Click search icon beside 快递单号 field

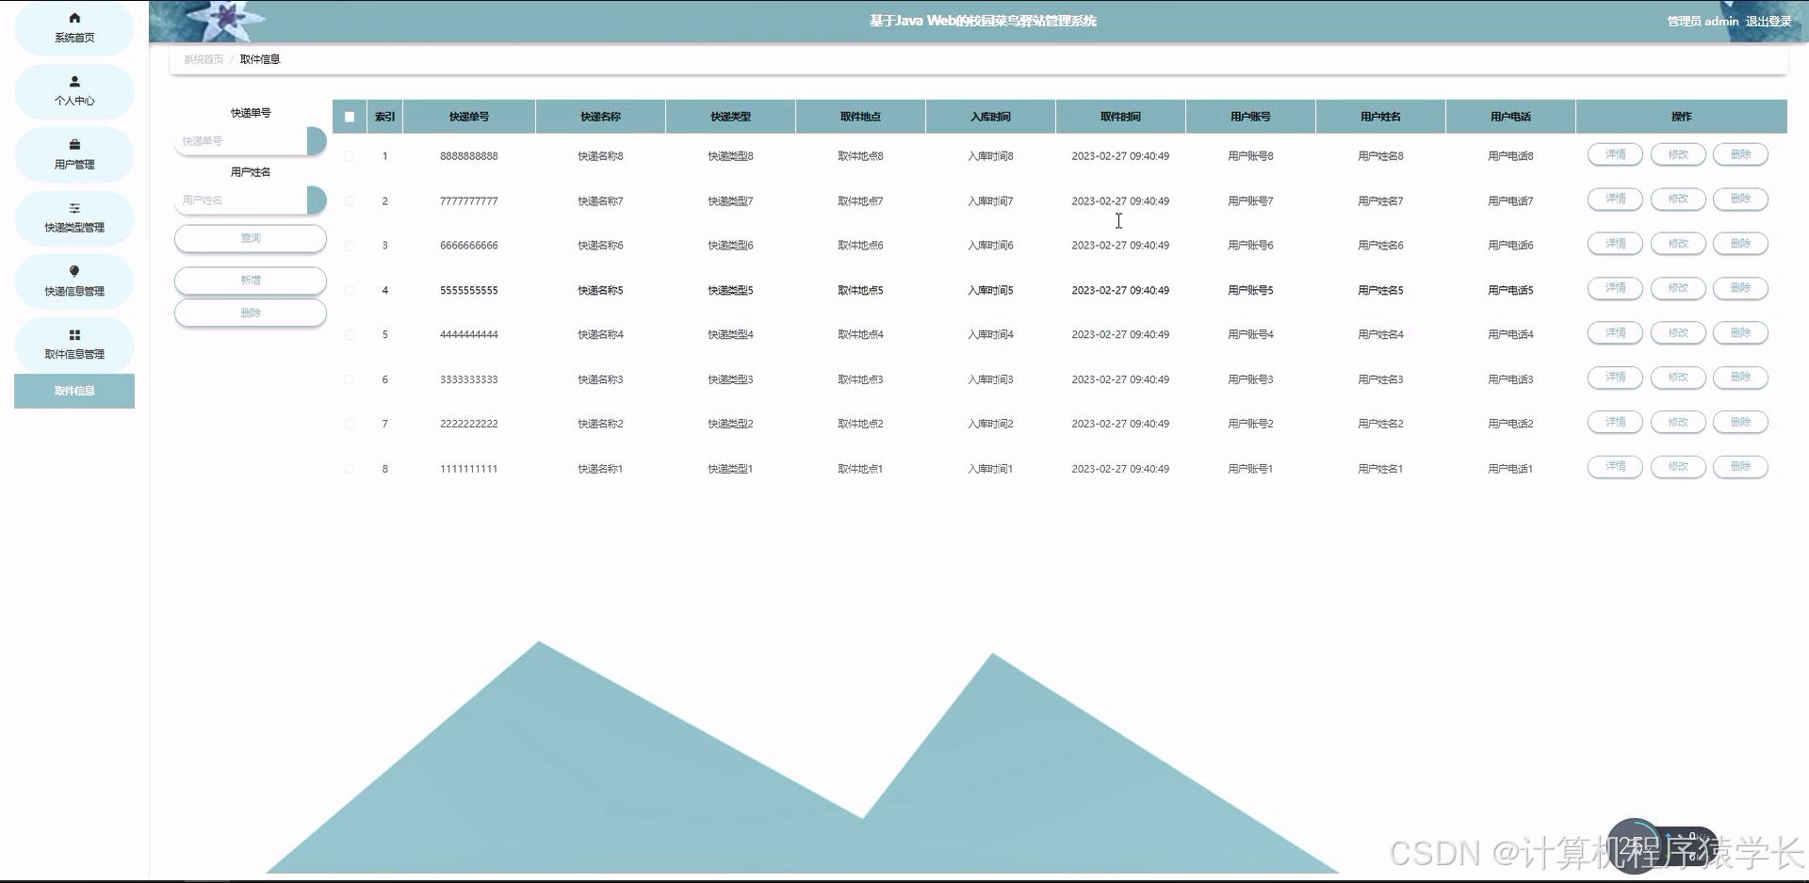(x=317, y=141)
